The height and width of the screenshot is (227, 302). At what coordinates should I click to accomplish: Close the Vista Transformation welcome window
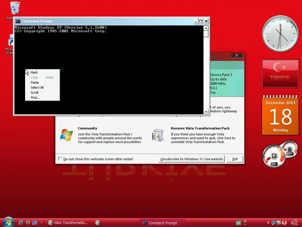(x=237, y=55)
